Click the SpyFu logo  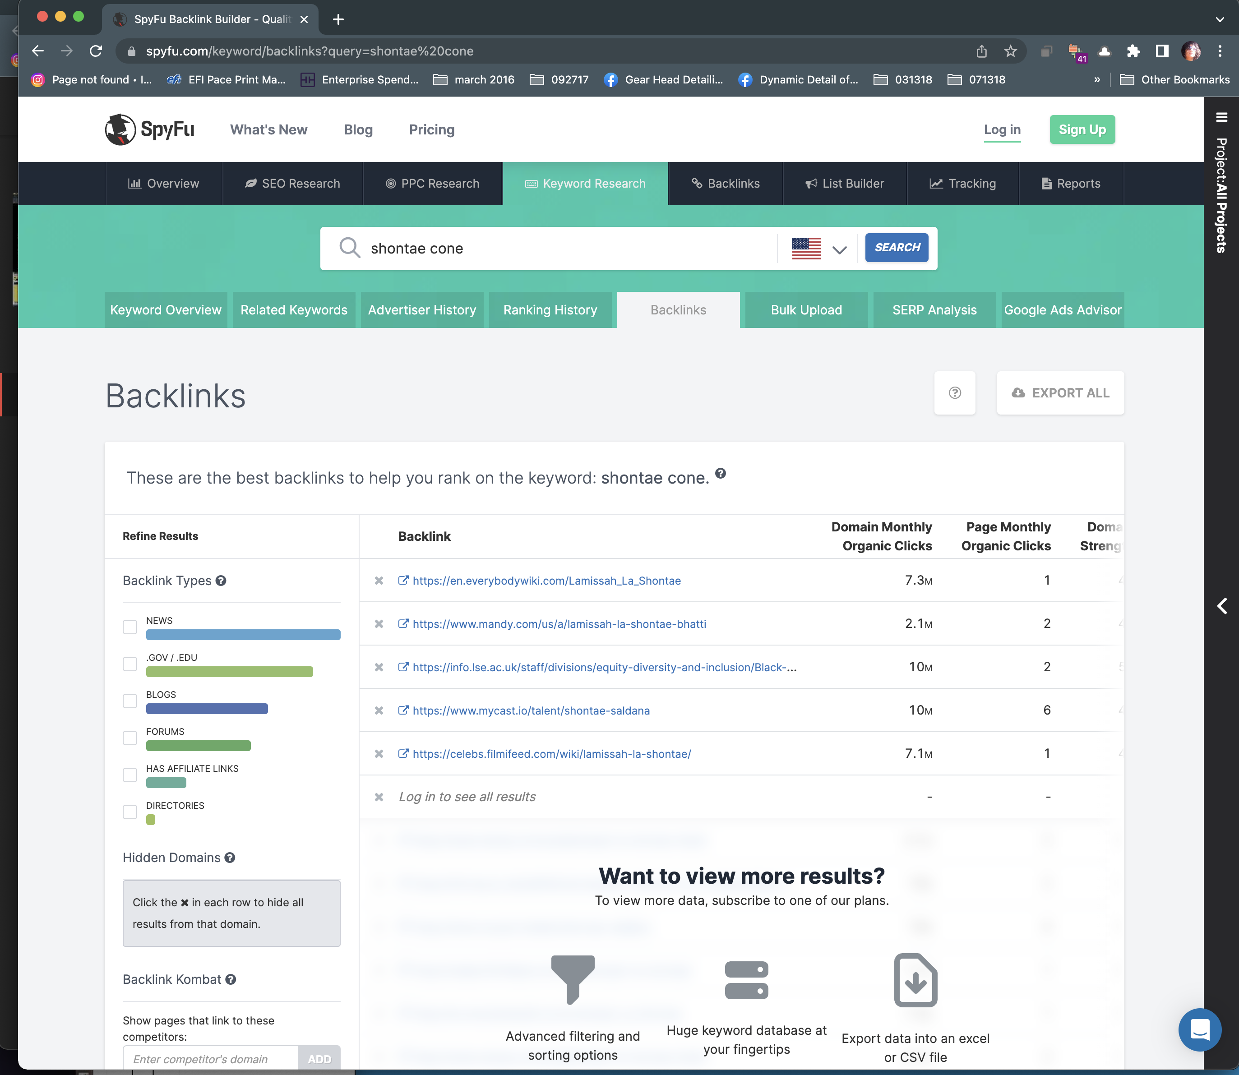149,129
